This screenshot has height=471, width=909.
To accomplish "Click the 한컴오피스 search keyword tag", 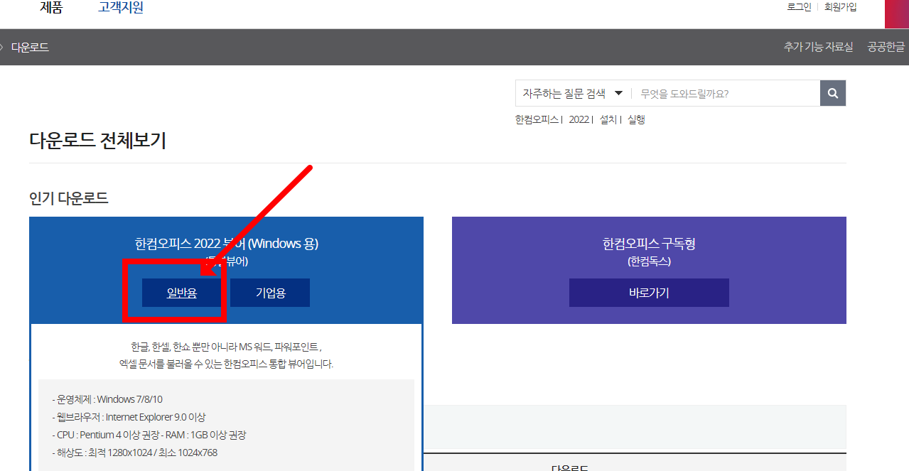I will click(x=536, y=119).
